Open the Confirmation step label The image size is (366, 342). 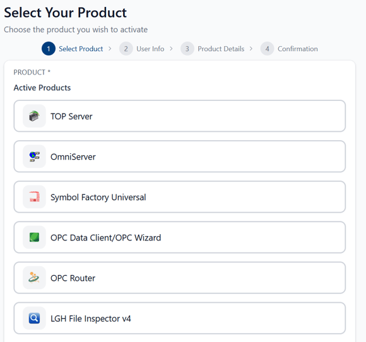coord(298,49)
